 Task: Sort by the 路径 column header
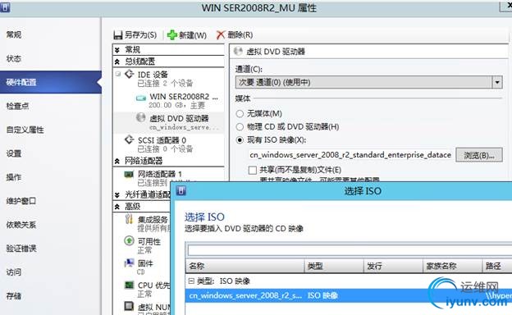[x=497, y=267]
